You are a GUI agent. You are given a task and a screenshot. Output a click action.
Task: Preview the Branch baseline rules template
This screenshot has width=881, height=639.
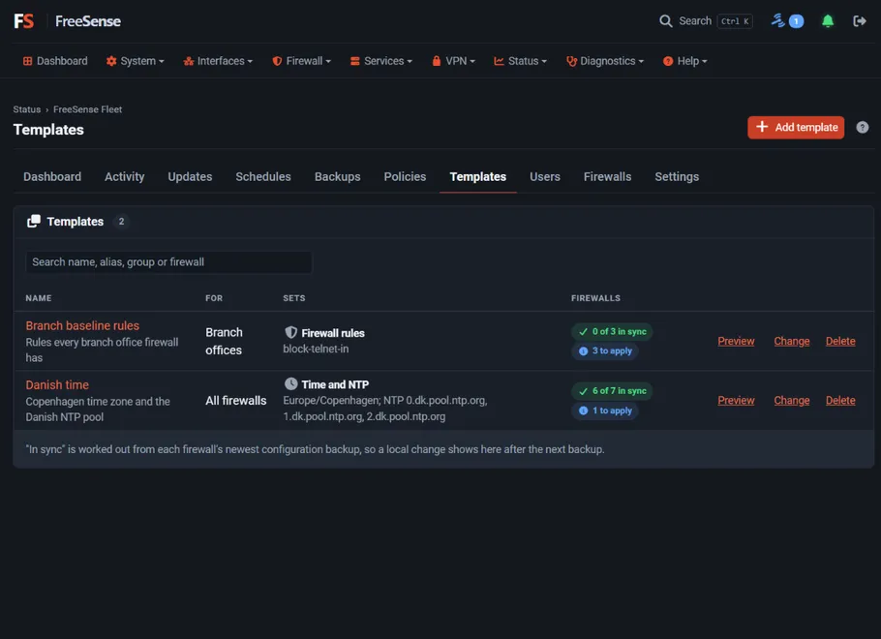pos(736,341)
